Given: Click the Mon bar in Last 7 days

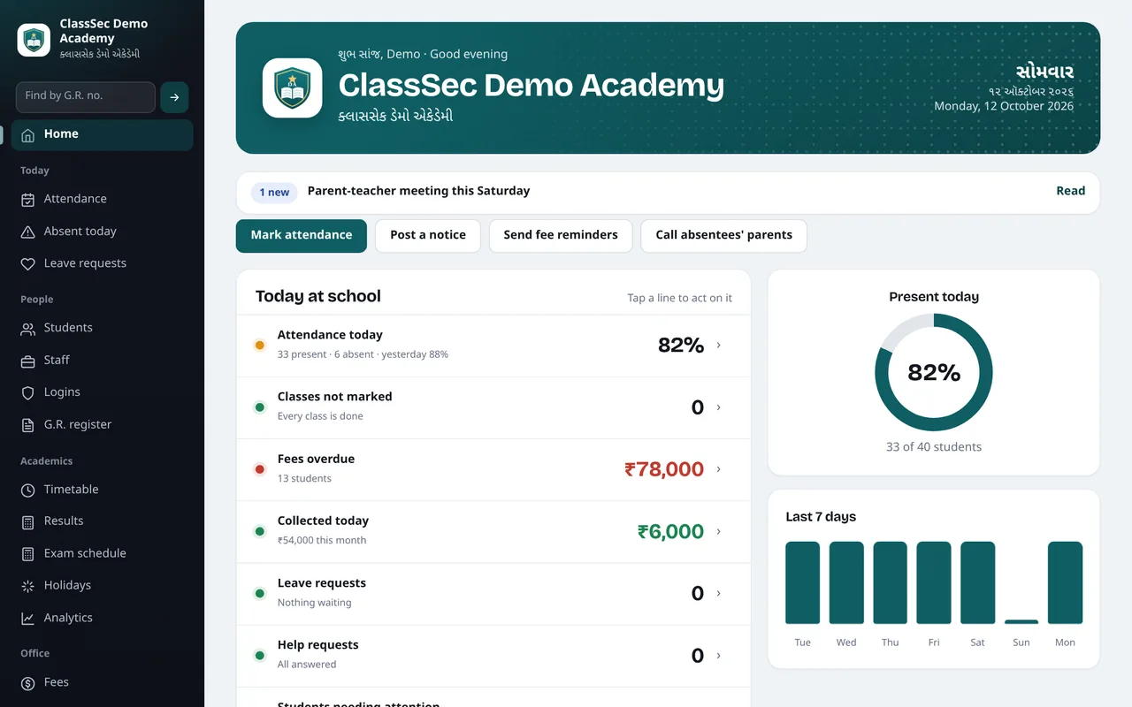Looking at the screenshot, I should point(1065,583).
